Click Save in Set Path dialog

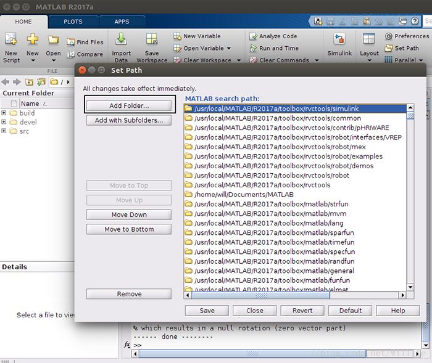pos(207,311)
